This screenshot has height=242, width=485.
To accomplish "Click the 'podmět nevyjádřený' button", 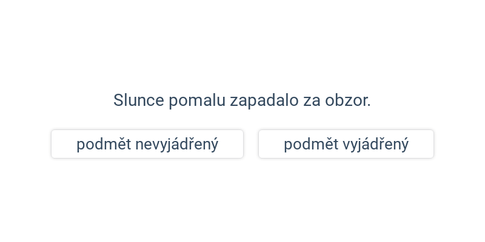I will 147,144.
